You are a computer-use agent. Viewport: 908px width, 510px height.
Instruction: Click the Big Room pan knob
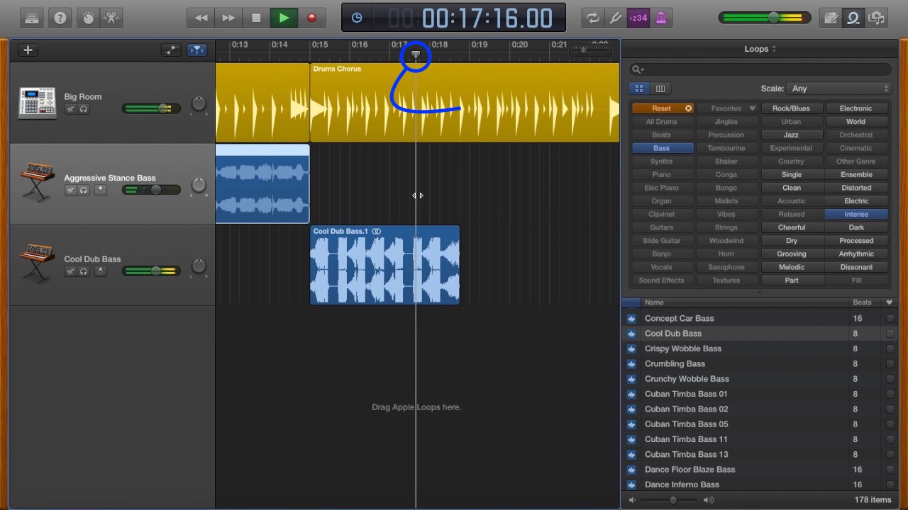coord(199,104)
